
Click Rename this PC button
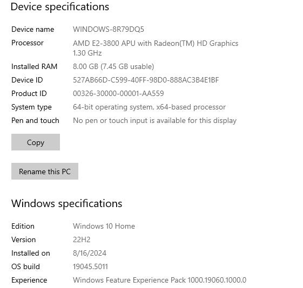tap(45, 171)
